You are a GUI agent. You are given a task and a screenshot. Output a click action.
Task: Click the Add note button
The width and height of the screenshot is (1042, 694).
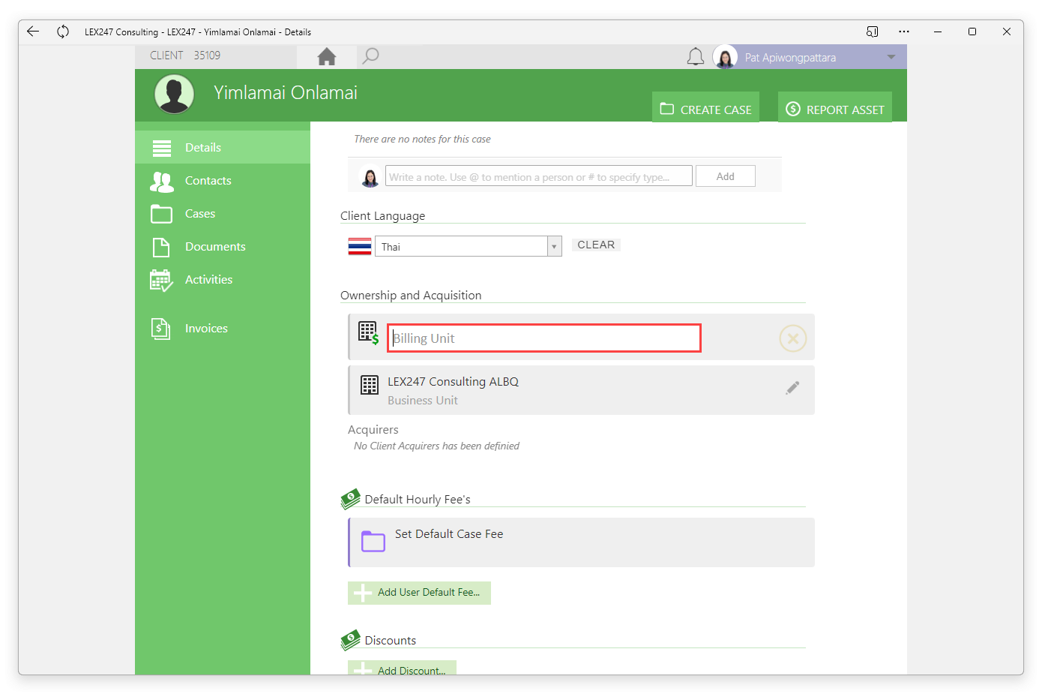click(725, 176)
